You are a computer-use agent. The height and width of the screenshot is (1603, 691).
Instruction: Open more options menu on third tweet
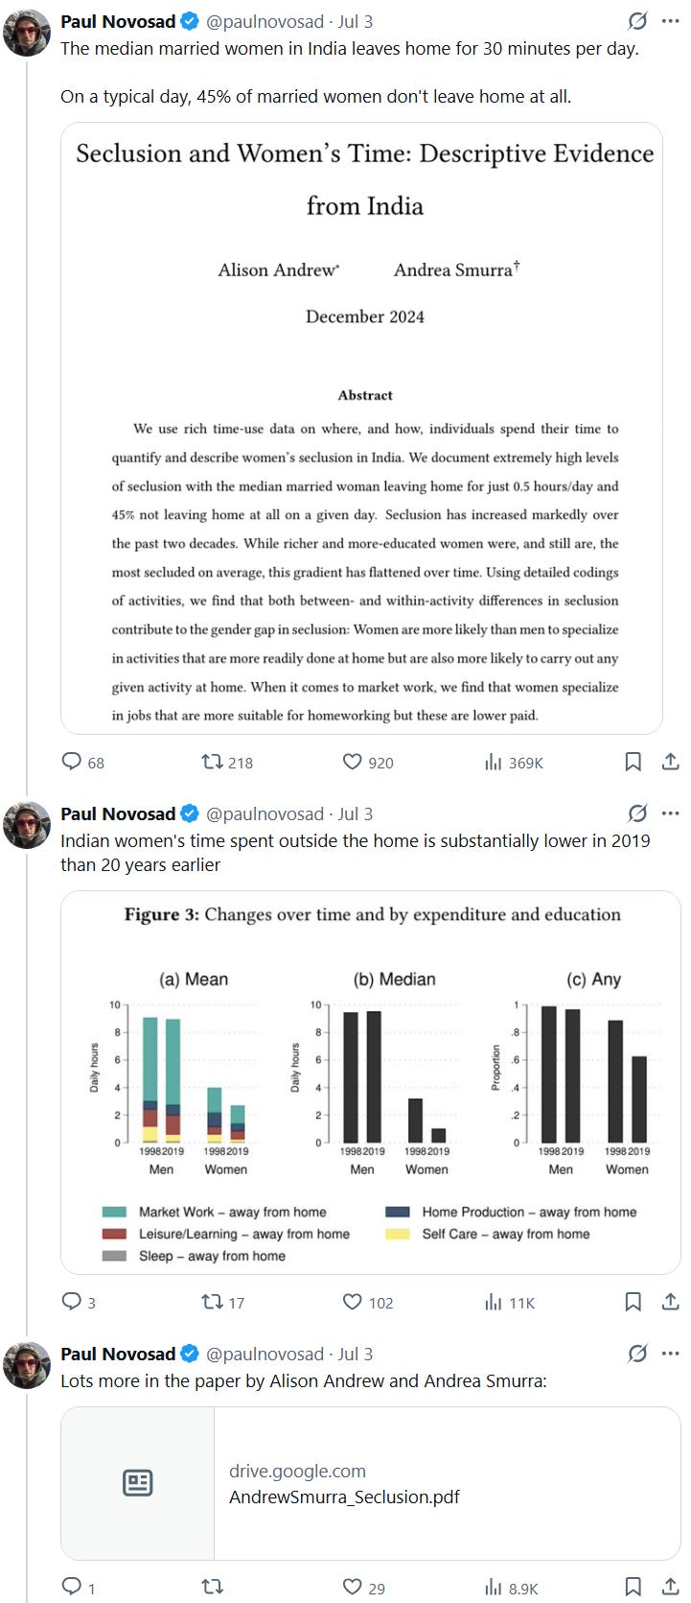click(671, 1354)
